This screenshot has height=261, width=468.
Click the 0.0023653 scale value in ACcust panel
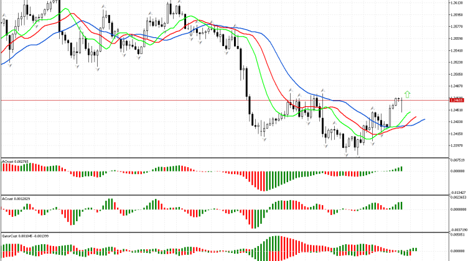pos(459,198)
